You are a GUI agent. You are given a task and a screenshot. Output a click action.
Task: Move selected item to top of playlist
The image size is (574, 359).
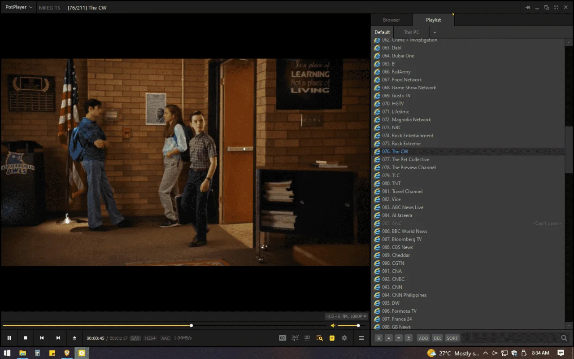pyautogui.click(x=379, y=338)
